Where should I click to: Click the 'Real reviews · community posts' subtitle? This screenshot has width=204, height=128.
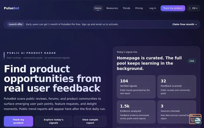[39, 58]
